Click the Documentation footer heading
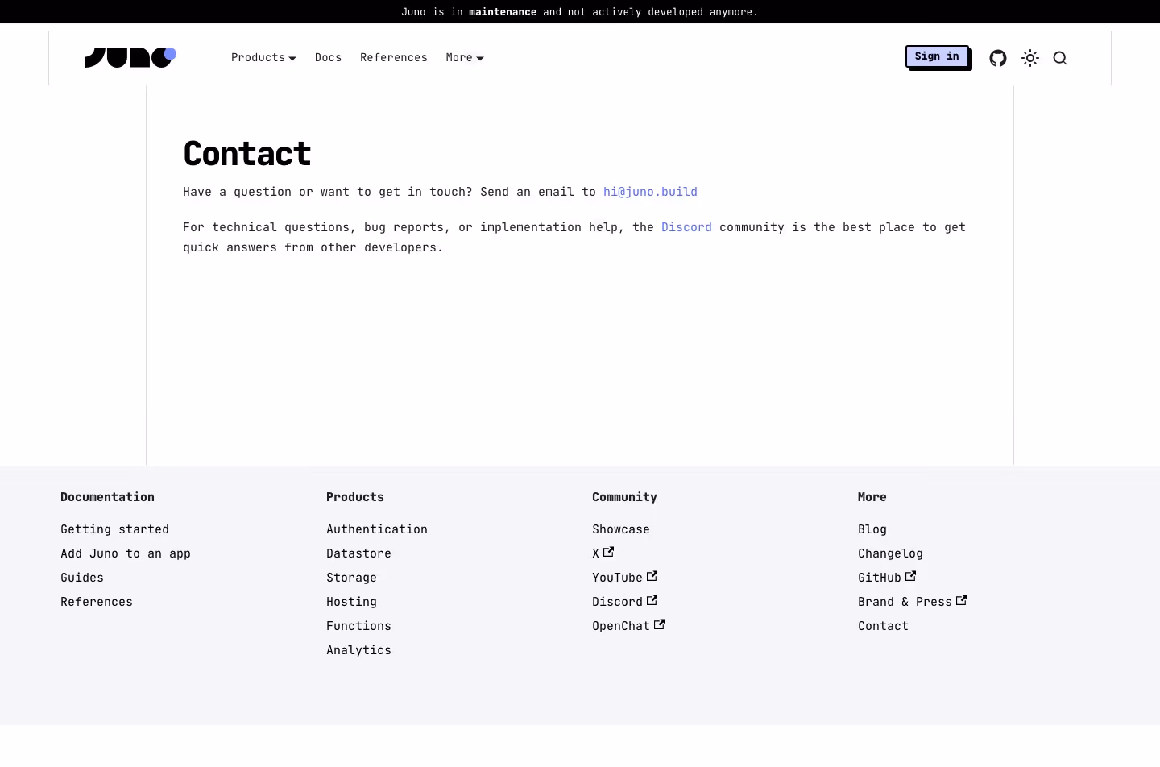Image resolution: width=1160 pixels, height=767 pixels. coord(107,497)
